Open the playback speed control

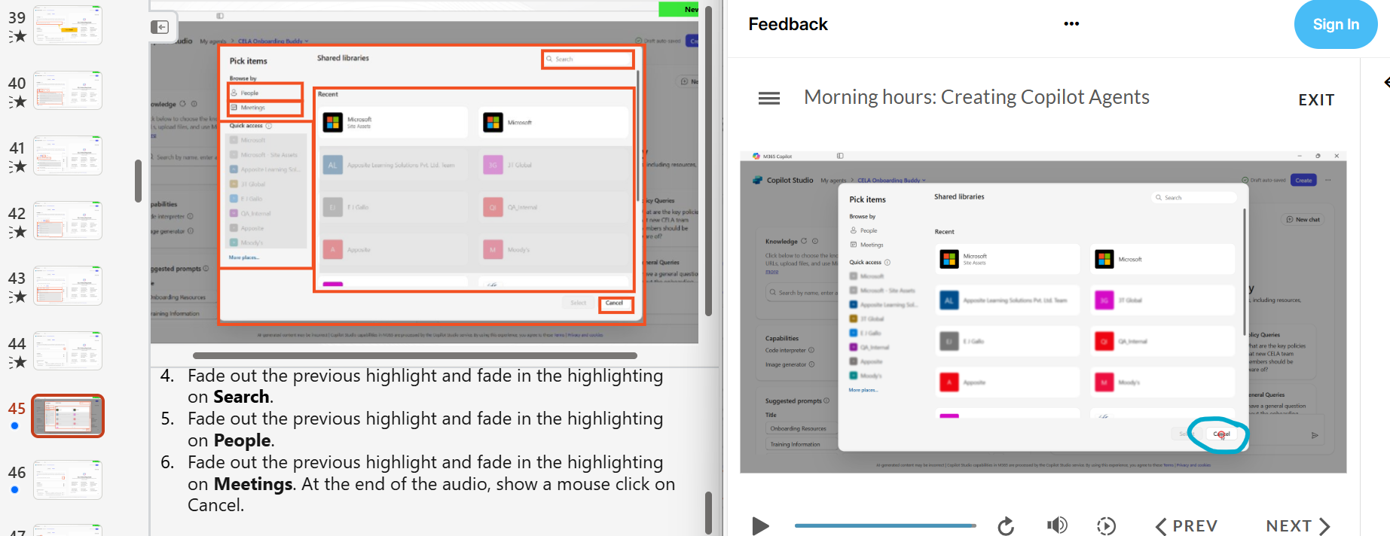[1106, 525]
